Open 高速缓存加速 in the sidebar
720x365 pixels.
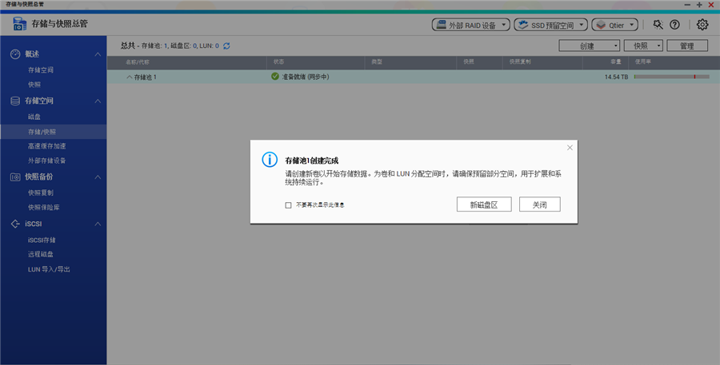pos(46,146)
